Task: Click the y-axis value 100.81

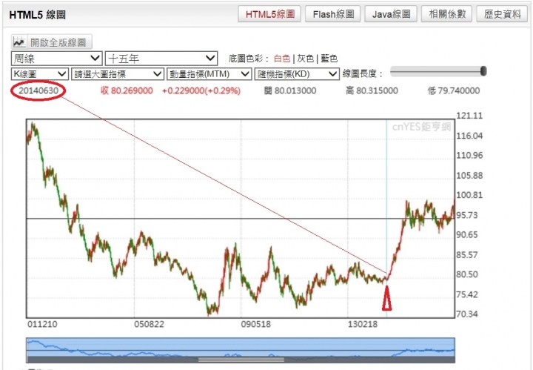Action: (x=469, y=195)
